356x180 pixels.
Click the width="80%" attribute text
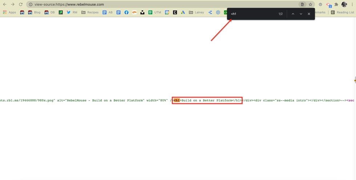[157, 100]
